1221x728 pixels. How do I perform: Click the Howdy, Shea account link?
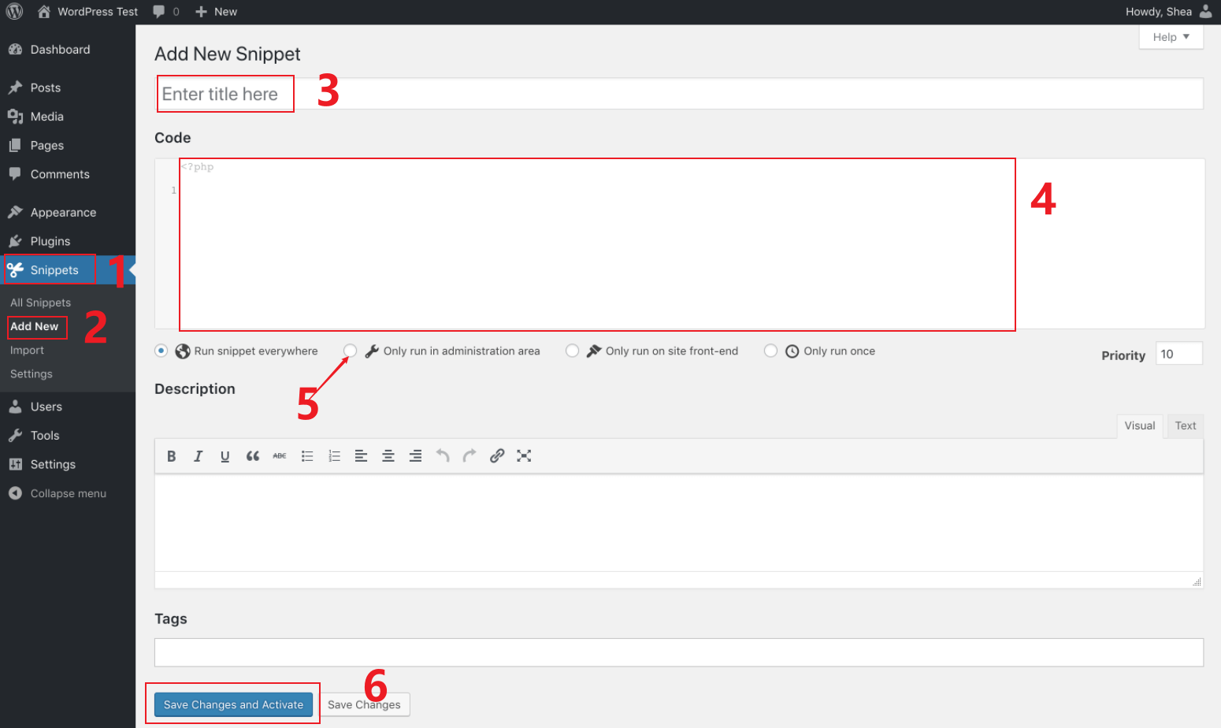(1159, 12)
